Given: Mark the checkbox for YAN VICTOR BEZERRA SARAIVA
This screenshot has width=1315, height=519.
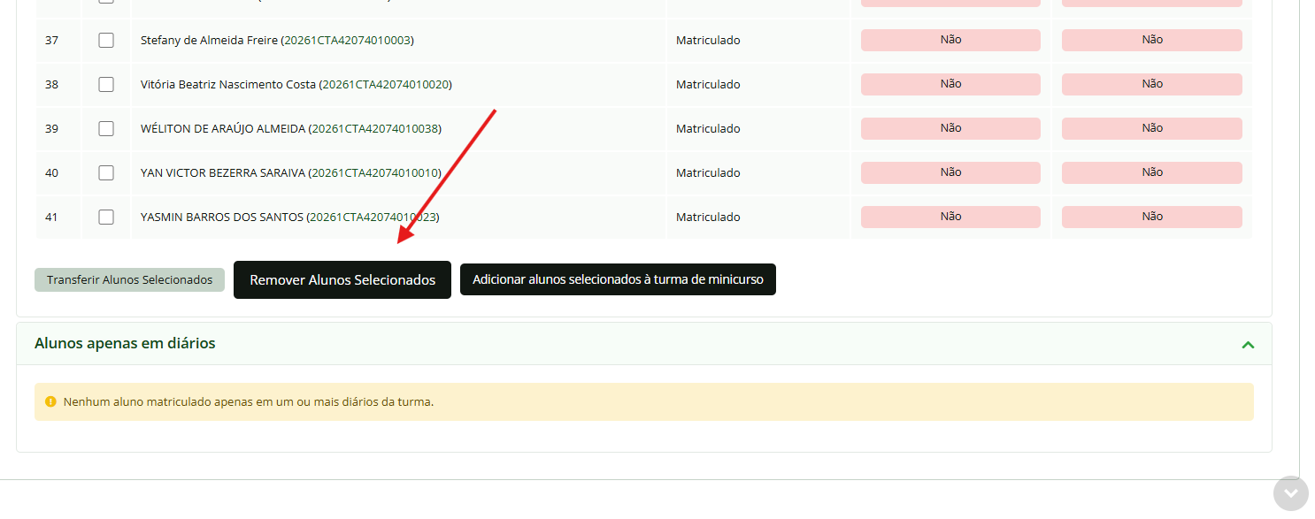Looking at the screenshot, I should click(x=106, y=172).
